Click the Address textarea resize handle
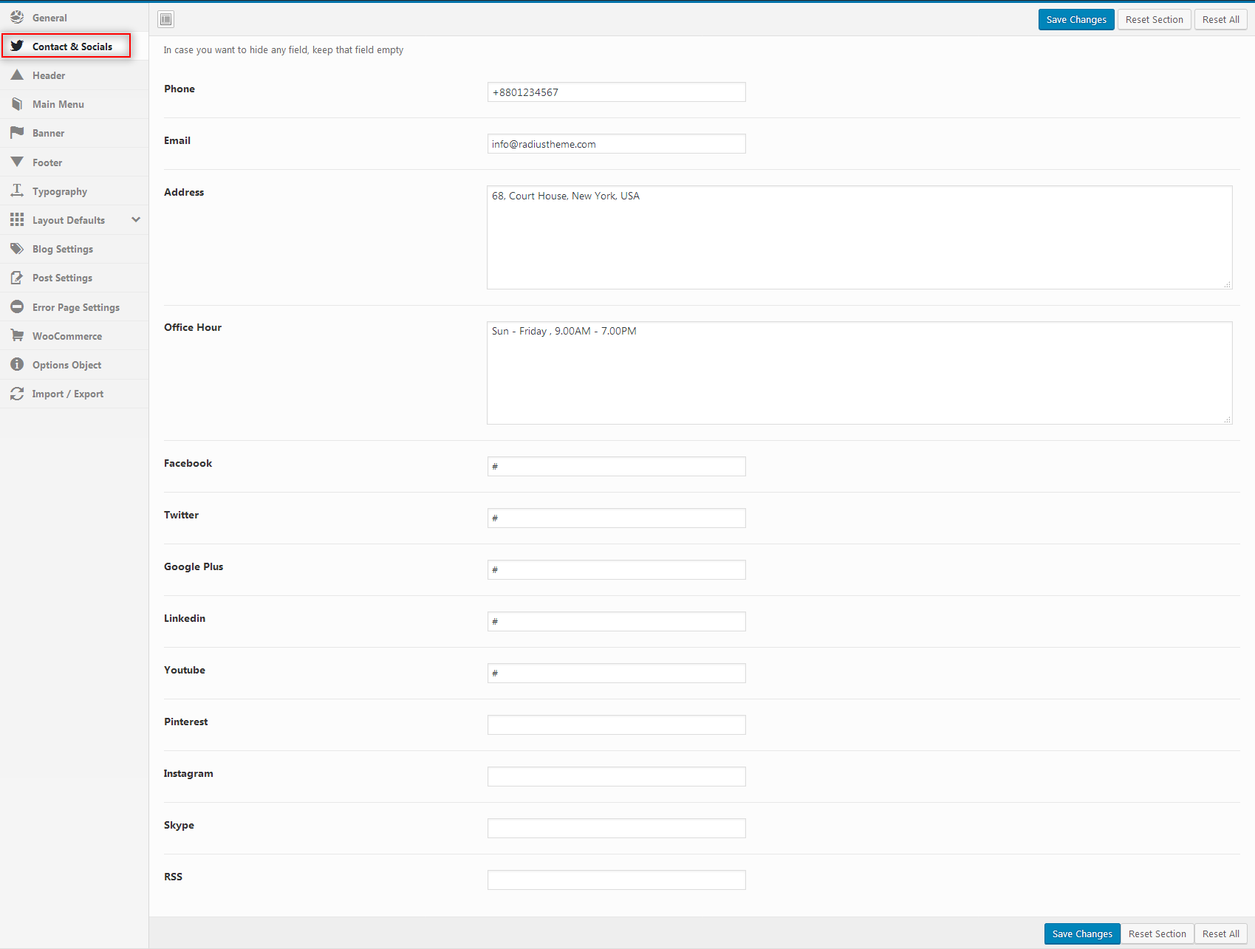This screenshot has width=1255, height=949. 1228,284
